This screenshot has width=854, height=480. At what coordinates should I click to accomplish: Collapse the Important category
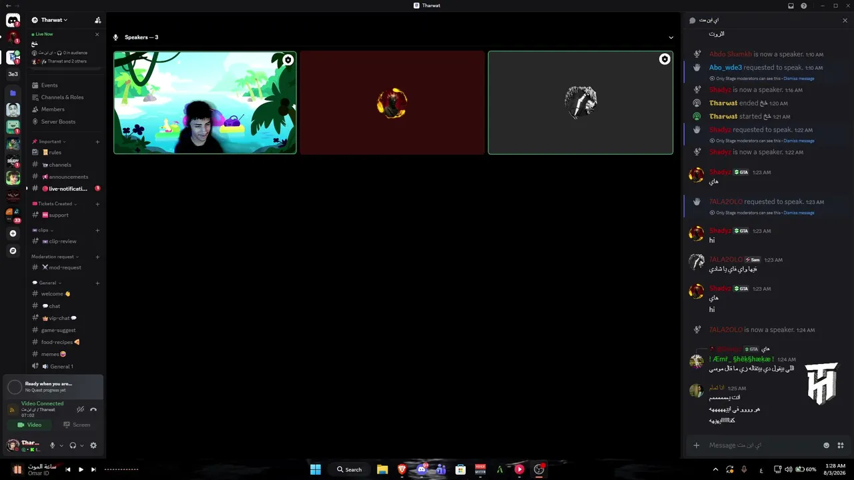49,141
